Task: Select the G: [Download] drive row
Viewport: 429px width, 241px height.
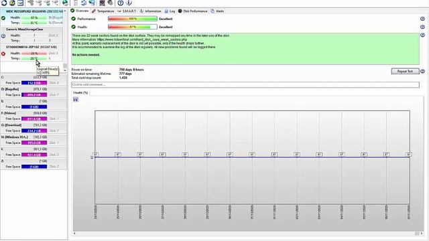Action: click(34, 128)
